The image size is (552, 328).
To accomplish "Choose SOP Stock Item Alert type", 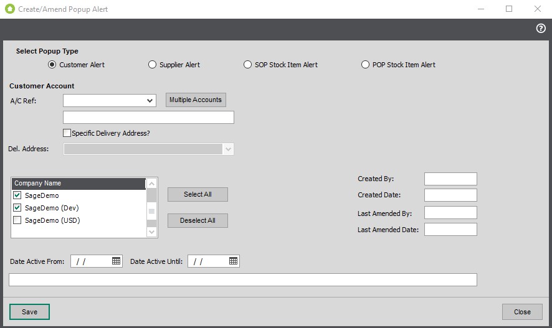I will tap(248, 65).
